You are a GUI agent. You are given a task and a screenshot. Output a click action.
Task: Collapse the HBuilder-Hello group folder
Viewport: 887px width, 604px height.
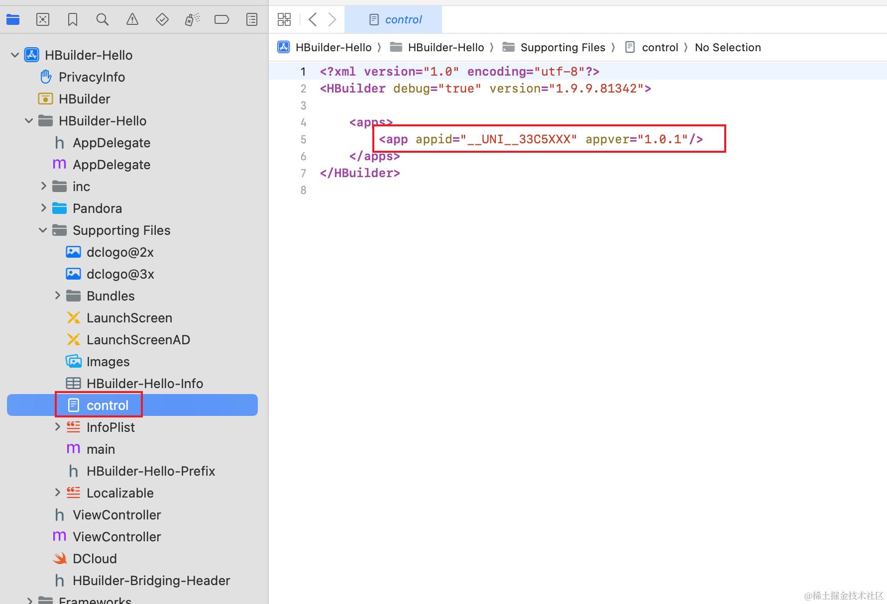point(29,121)
